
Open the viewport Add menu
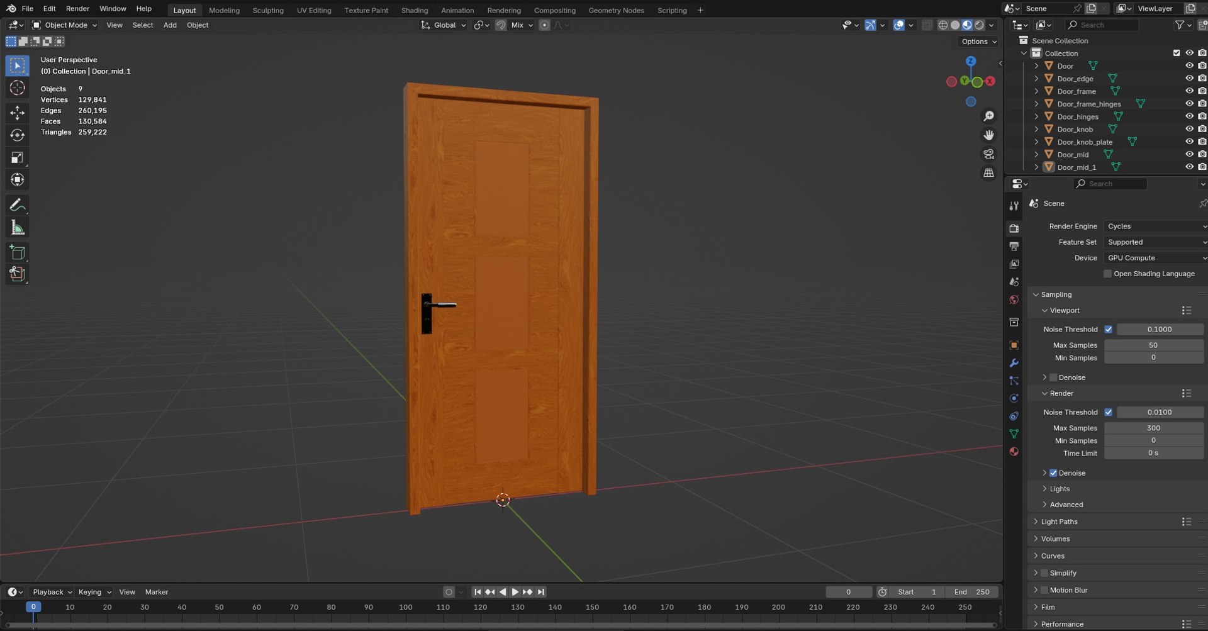point(170,25)
